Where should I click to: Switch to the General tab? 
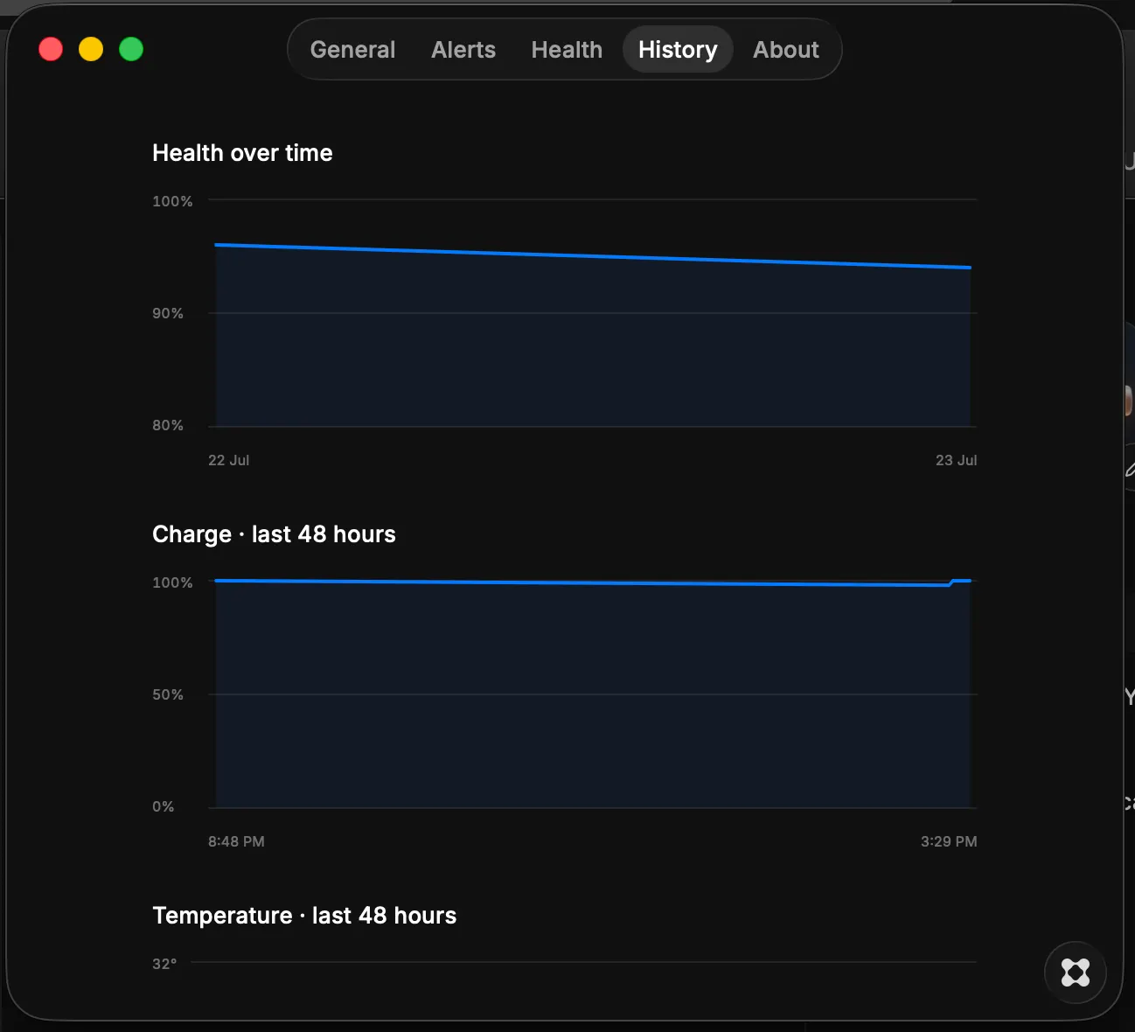tap(352, 50)
